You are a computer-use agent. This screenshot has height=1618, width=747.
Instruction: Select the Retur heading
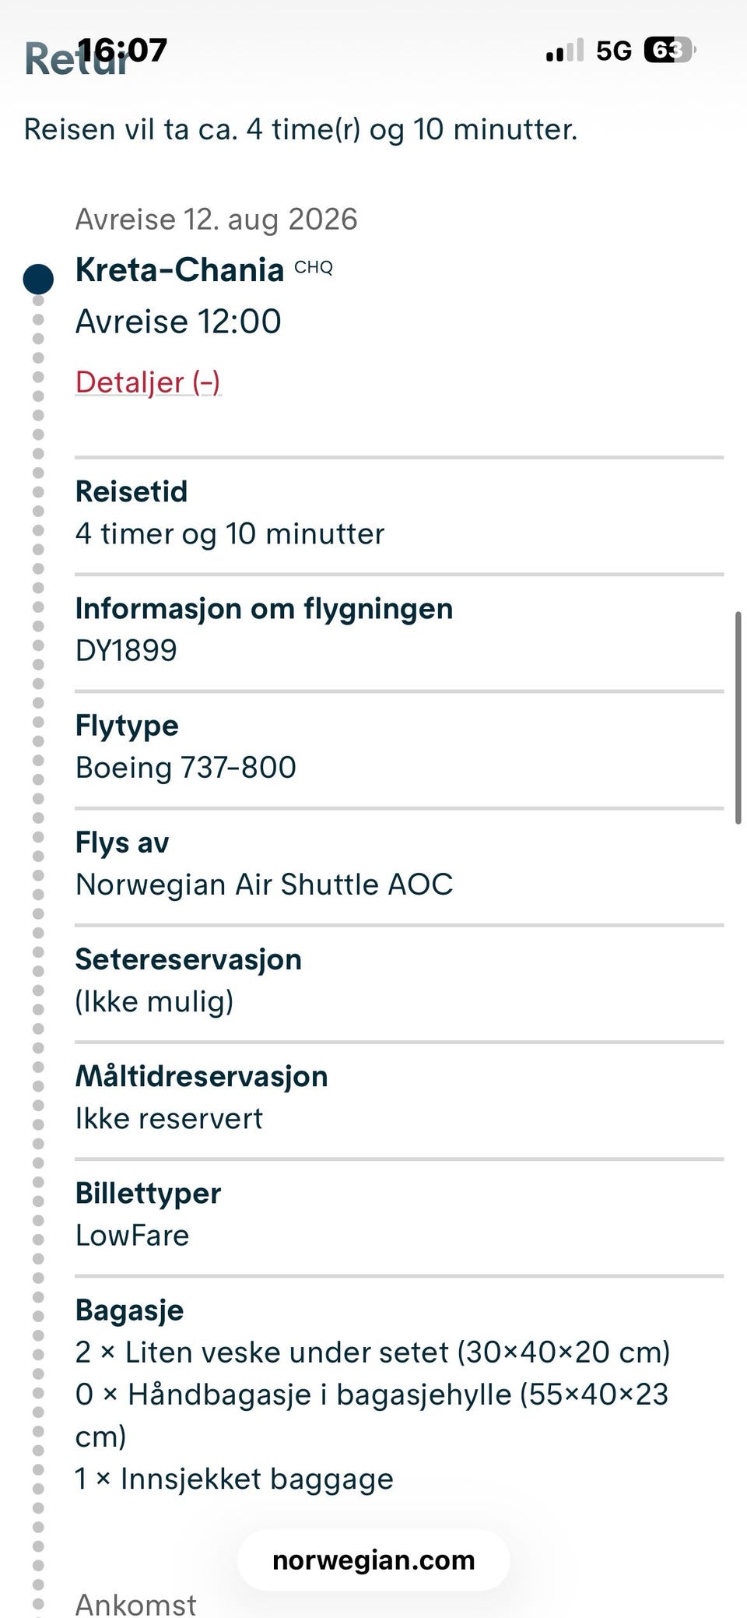click(47, 61)
